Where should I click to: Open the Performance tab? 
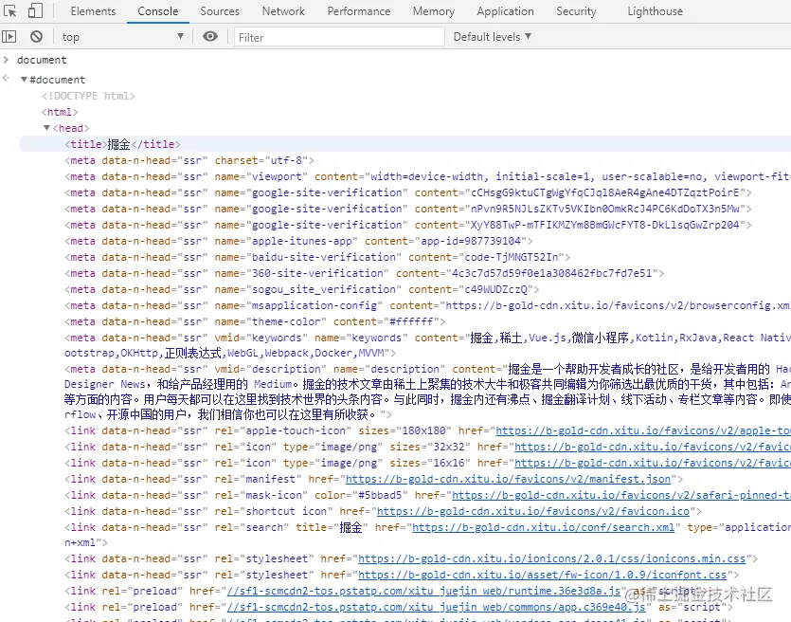click(x=359, y=11)
